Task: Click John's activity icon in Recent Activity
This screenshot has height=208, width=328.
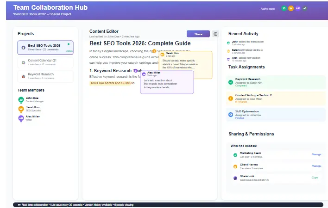Action: 228,43
